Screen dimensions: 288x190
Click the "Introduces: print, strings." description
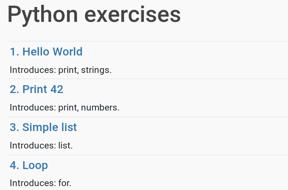(x=61, y=70)
